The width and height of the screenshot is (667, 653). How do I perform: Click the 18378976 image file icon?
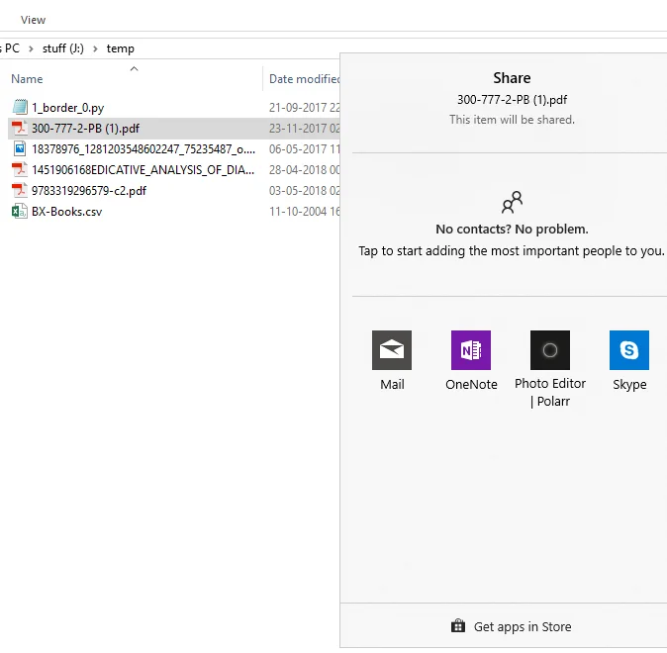tap(20, 148)
